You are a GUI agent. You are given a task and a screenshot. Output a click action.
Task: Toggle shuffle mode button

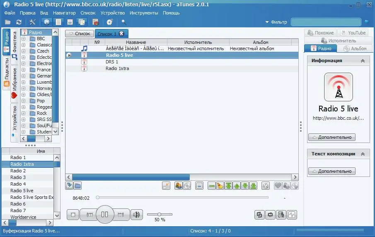[x=259, y=215]
